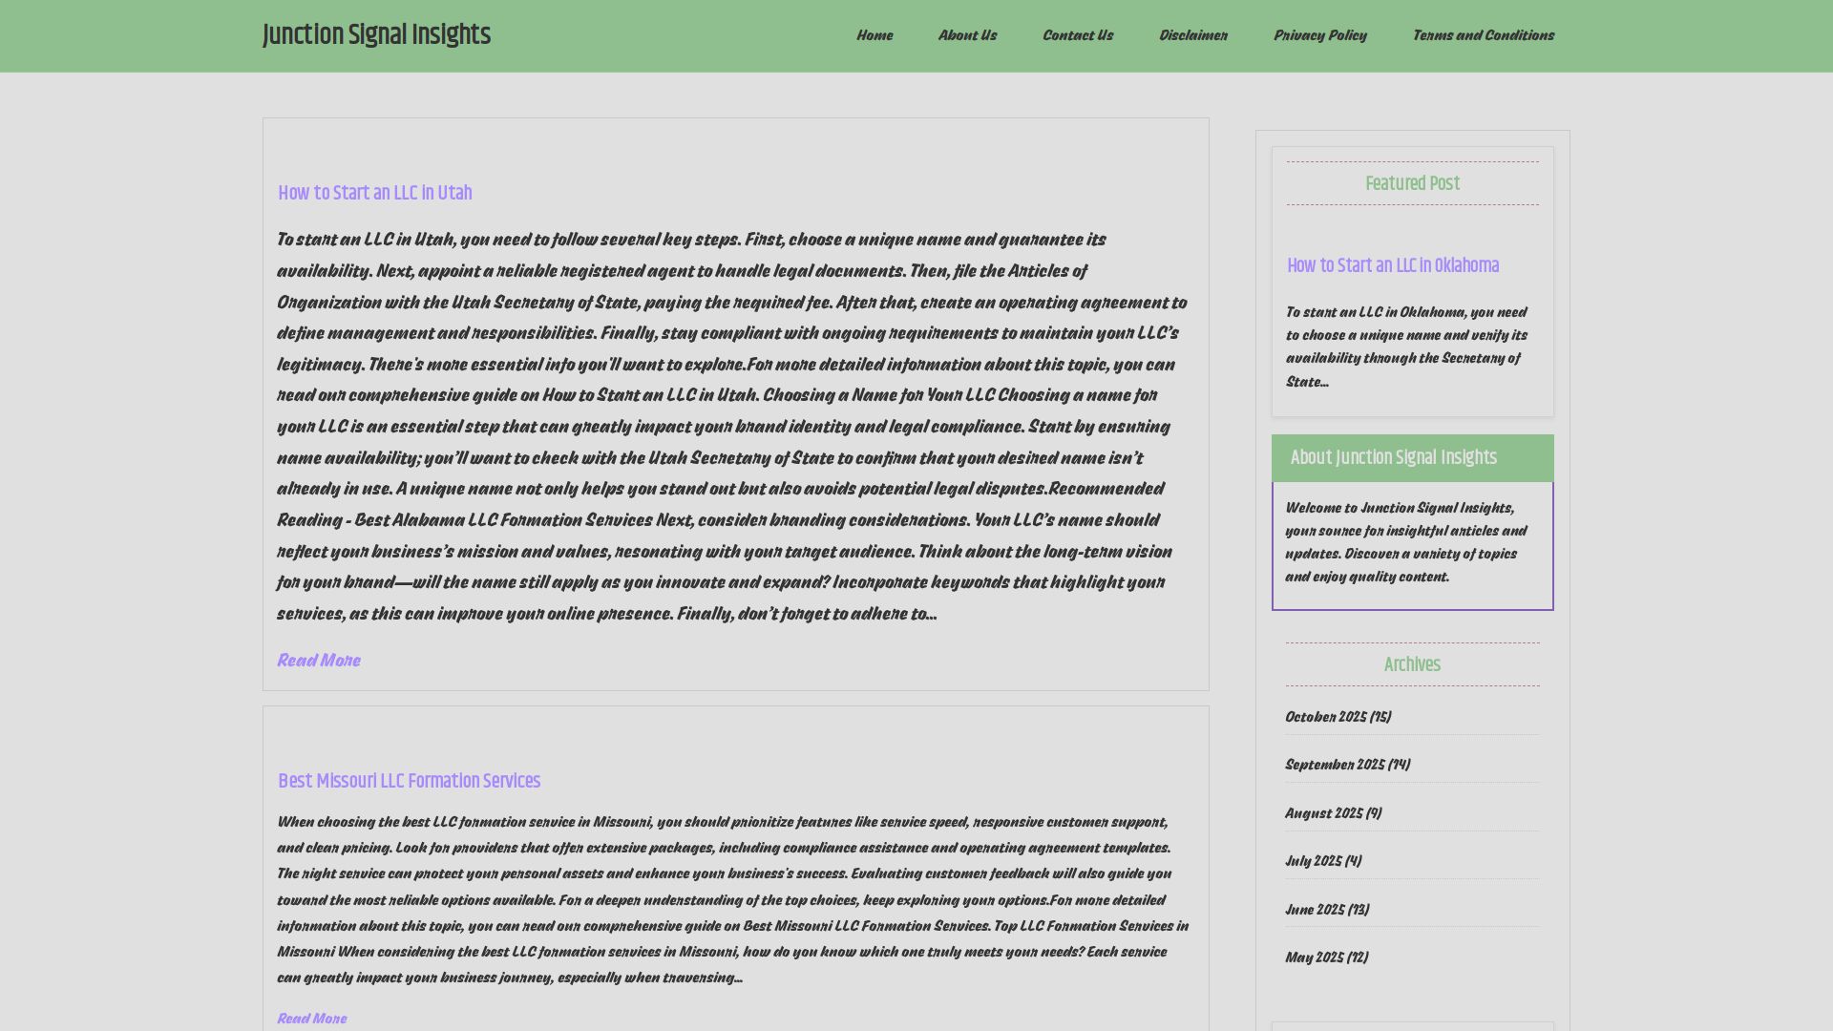This screenshot has height=1031, width=1833.
Task: Click the Junction Signal Insights site title
Action: coord(376,35)
